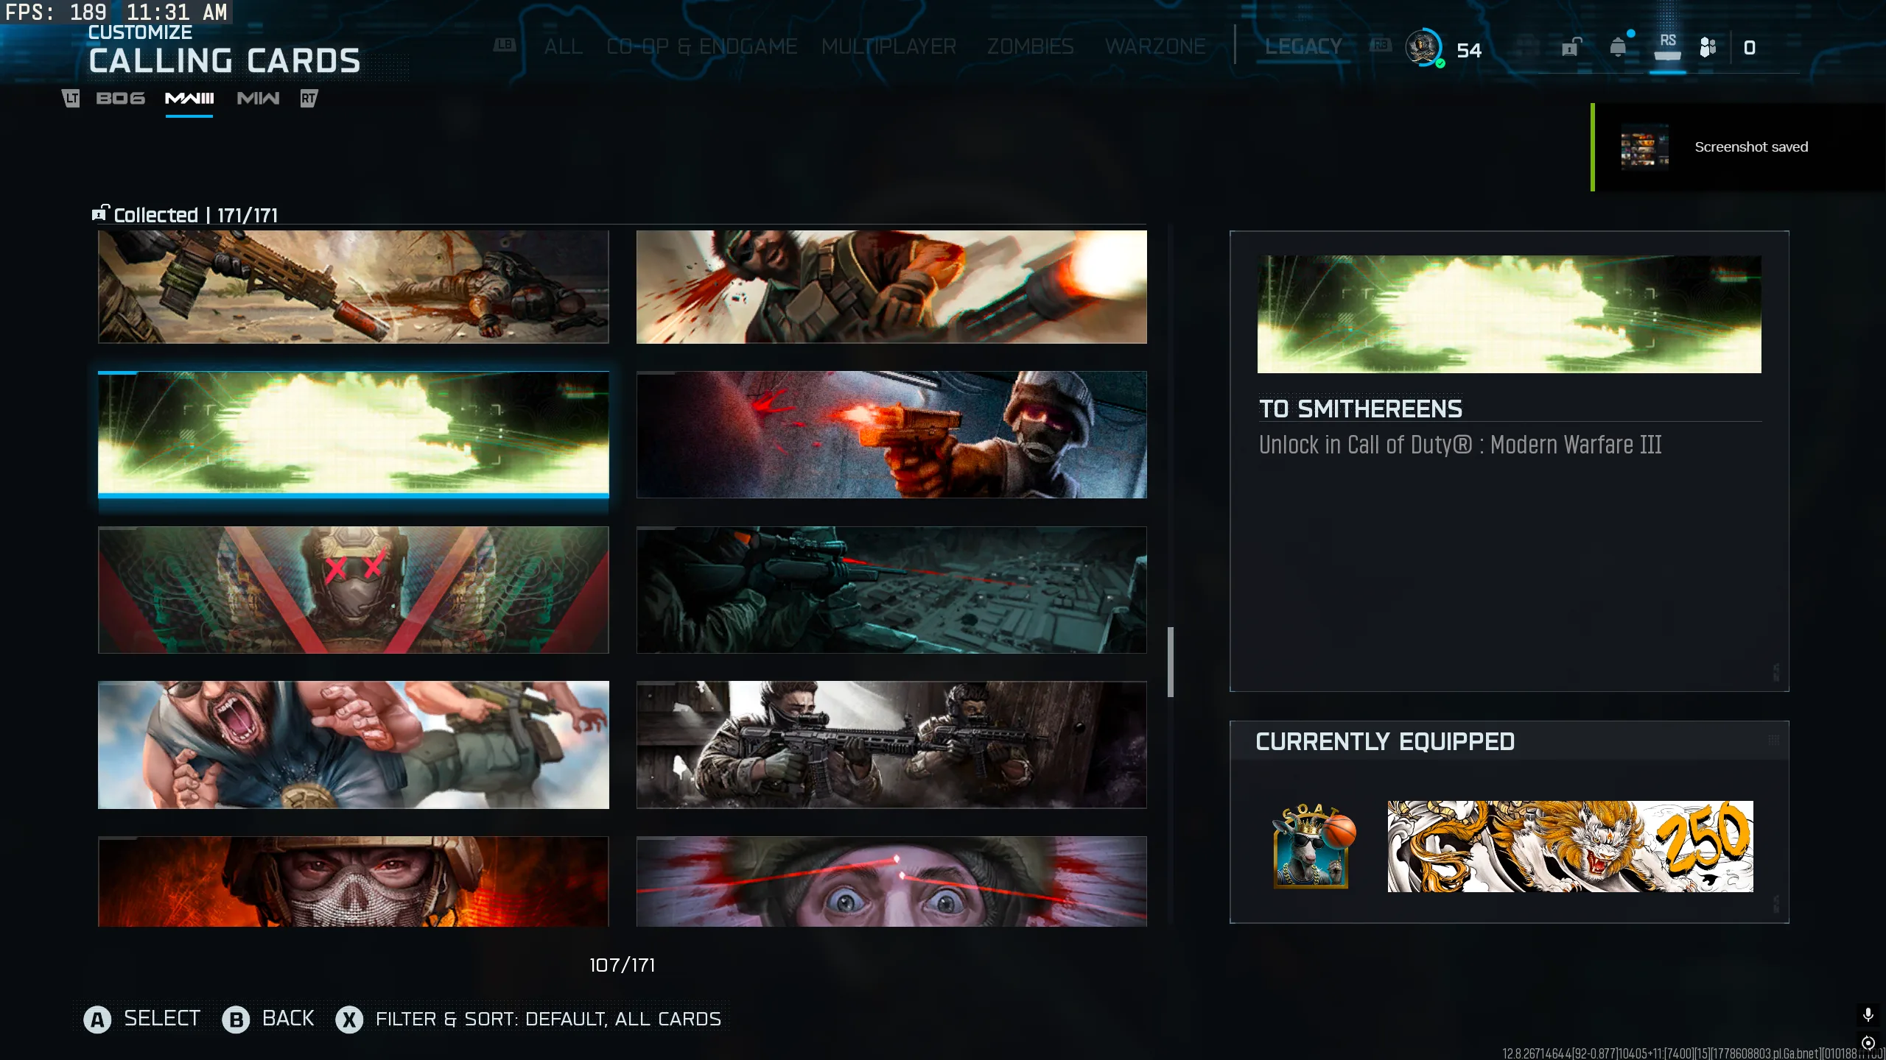The image size is (1886, 1060).
Task: Click the A button icon for Select
Action: tap(97, 1020)
